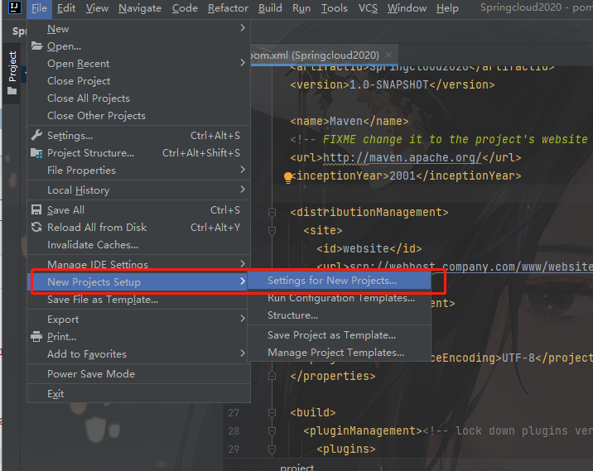Image resolution: width=593 pixels, height=471 pixels.
Task: Collapse the site tag fold marker
Action: tap(272, 231)
